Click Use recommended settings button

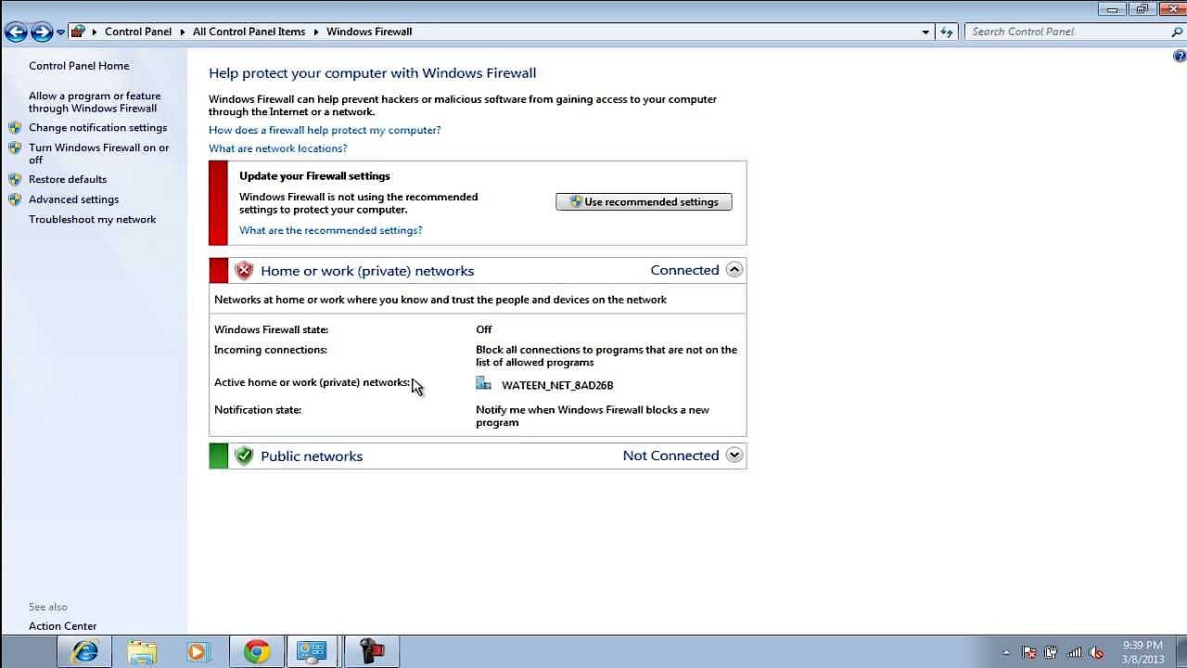(x=644, y=201)
